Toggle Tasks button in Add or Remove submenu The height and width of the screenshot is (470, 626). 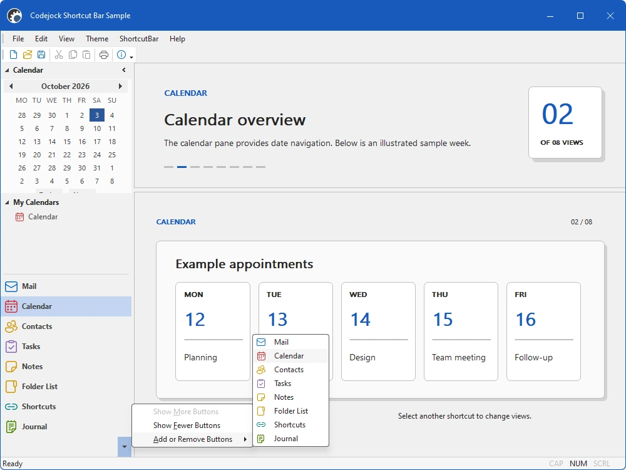290,384
